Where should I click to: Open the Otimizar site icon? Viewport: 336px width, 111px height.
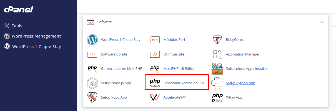(155, 54)
